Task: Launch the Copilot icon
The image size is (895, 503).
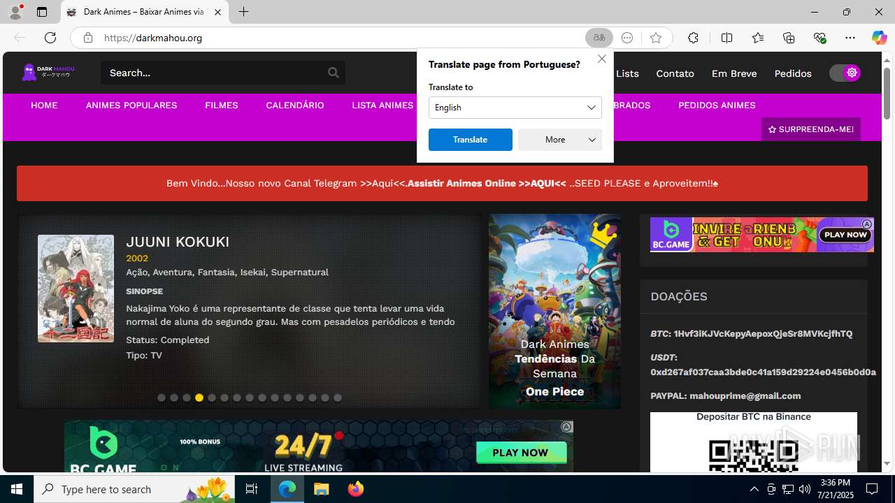Action: point(879,38)
